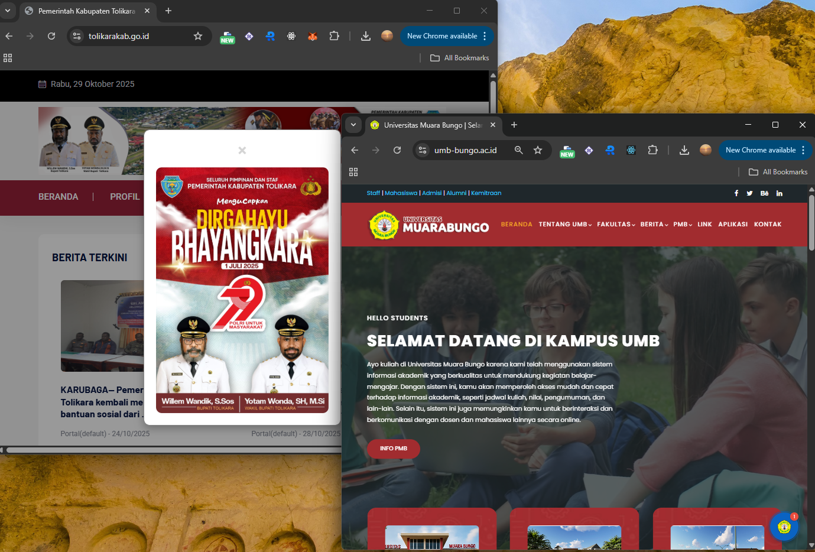Screen dimensions: 815x552
Task: Expand the Tentang UMB dropdown menu
Action: (x=565, y=225)
